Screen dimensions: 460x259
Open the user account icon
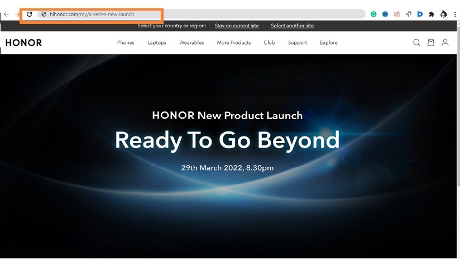click(445, 42)
